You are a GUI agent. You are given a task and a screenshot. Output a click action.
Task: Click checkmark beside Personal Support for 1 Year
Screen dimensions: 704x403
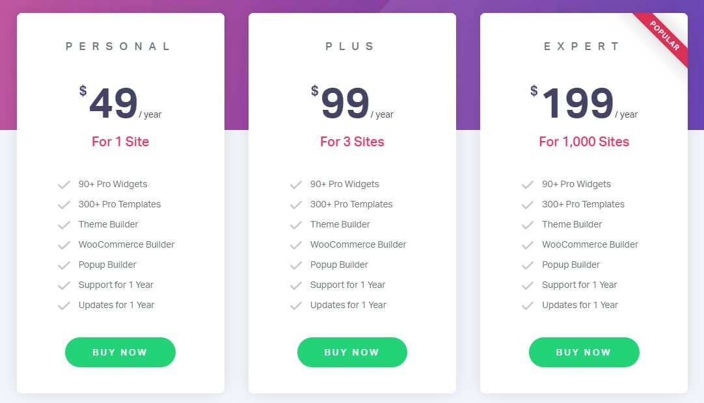tap(64, 286)
